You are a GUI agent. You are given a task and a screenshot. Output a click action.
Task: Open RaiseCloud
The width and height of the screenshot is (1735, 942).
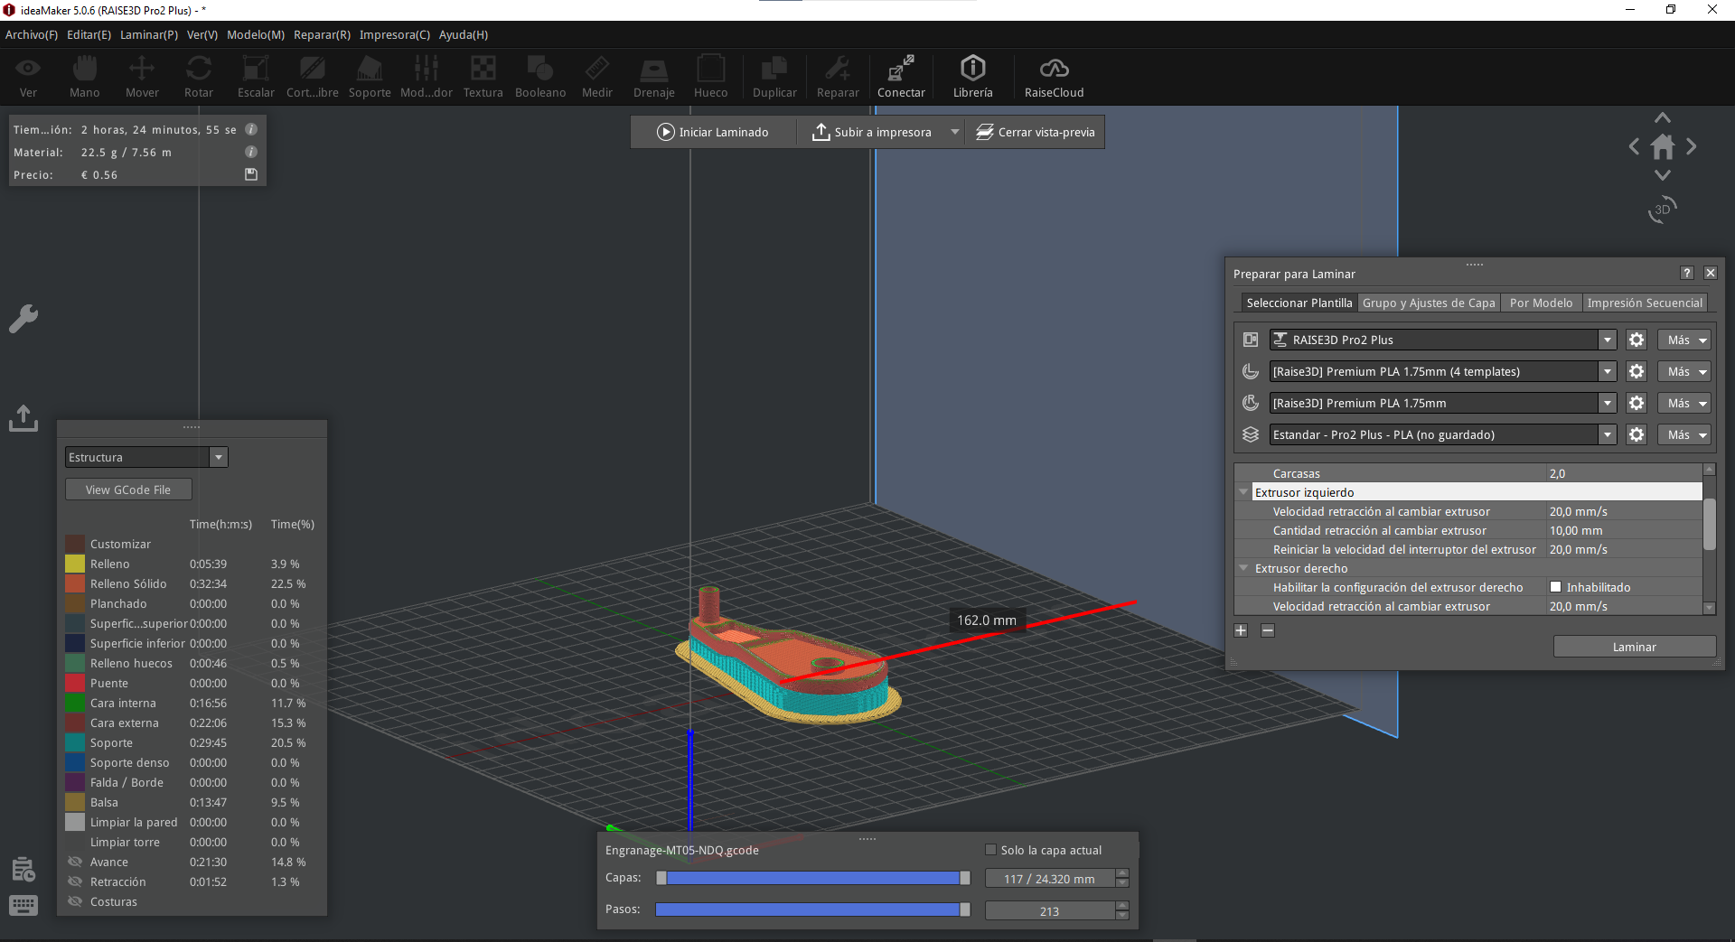1055,77
